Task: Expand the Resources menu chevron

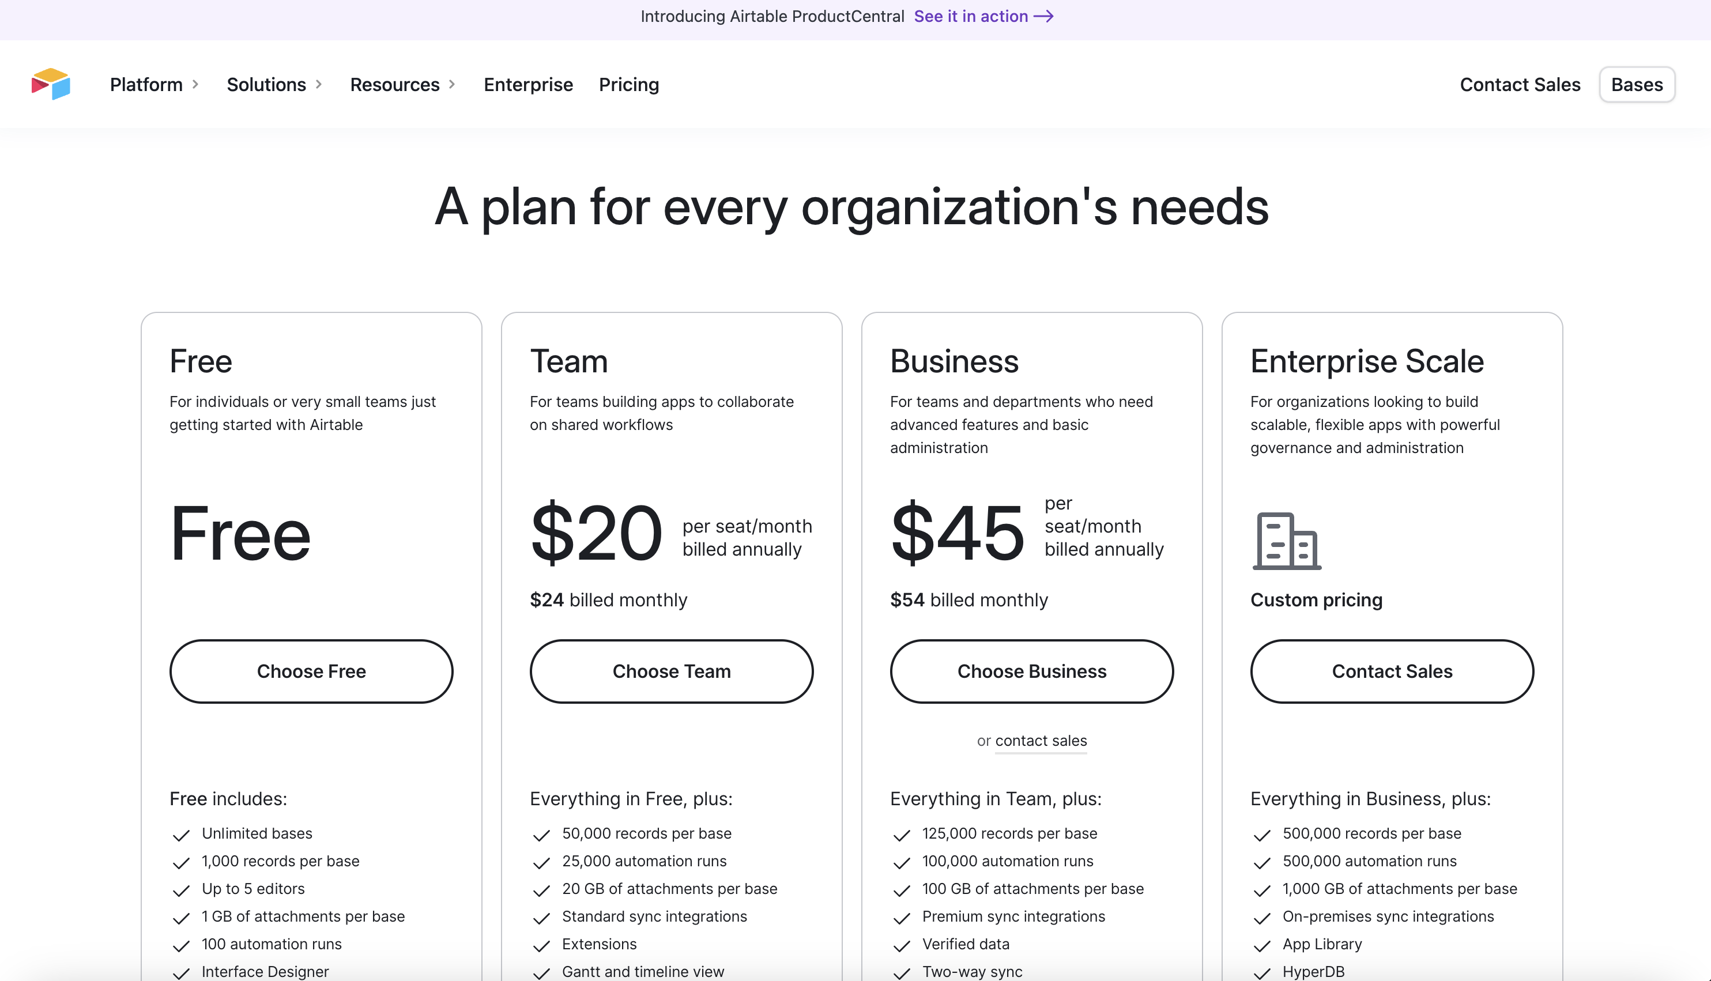Action: pos(452,84)
